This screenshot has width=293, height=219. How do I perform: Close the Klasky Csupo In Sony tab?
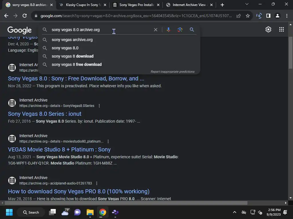click(105, 5)
